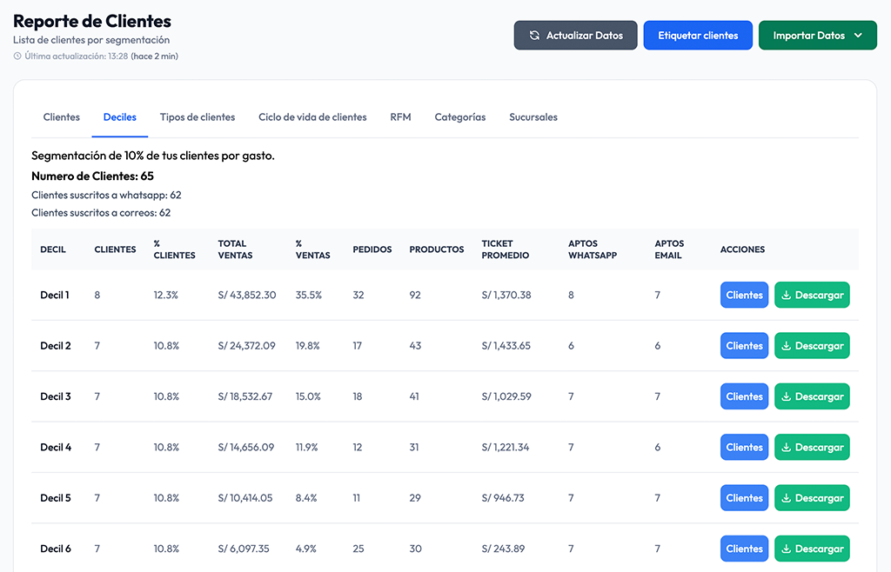
Task: Click the Total Ventas column header
Action: pyautogui.click(x=235, y=249)
